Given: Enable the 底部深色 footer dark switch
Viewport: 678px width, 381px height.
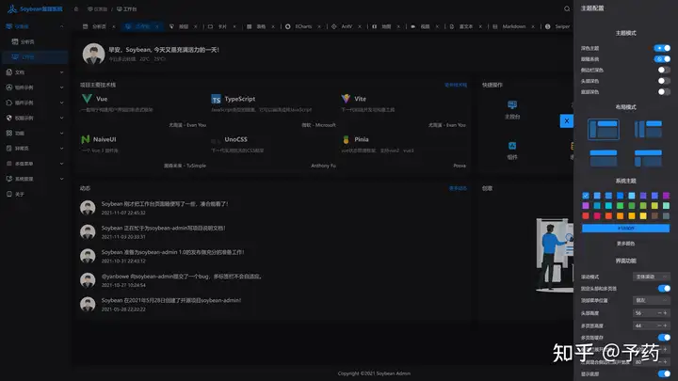Looking at the screenshot, I should 664,91.
